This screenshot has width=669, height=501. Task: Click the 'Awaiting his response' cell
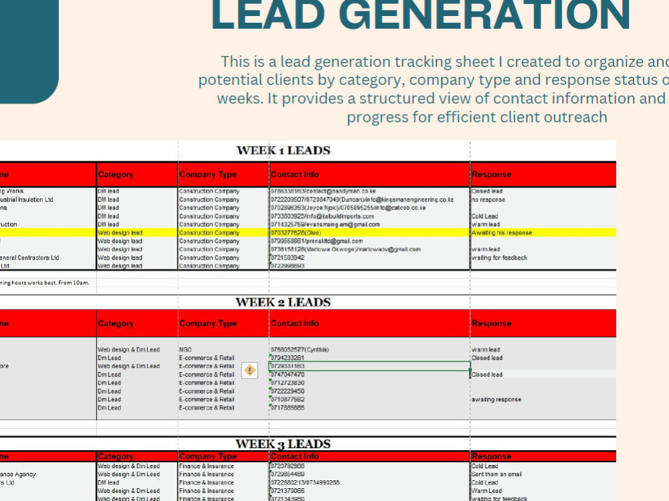coord(543,233)
